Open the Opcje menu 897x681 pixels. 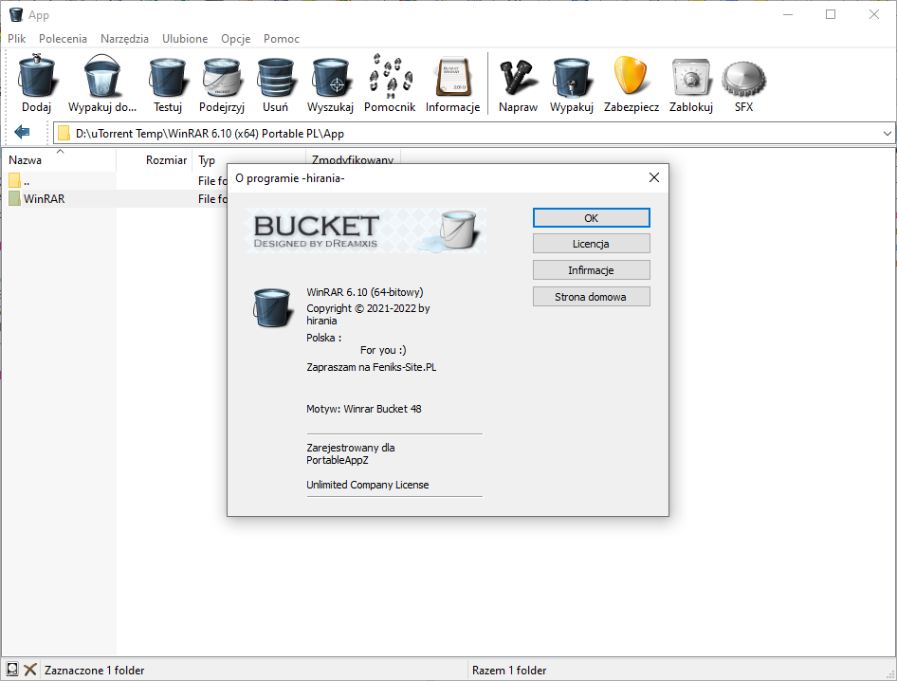tap(236, 38)
